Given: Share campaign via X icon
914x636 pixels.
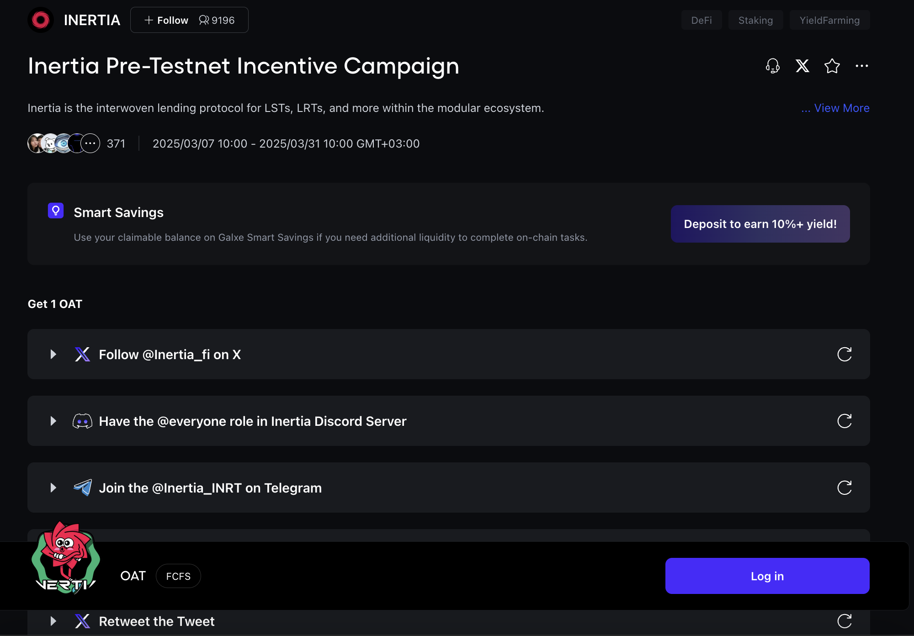Looking at the screenshot, I should coord(802,66).
